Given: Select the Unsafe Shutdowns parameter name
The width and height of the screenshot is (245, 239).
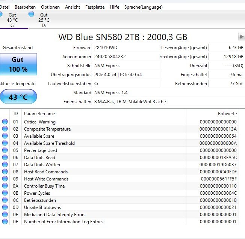Looking at the screenshot, I should (x=42, y=207).
